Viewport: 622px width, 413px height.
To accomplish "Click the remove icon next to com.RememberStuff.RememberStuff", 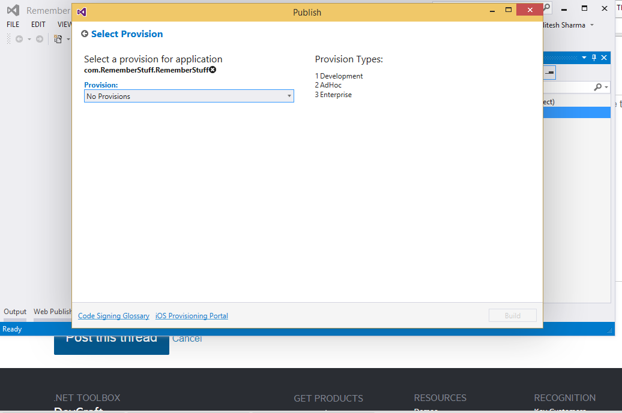I will 213,70.
